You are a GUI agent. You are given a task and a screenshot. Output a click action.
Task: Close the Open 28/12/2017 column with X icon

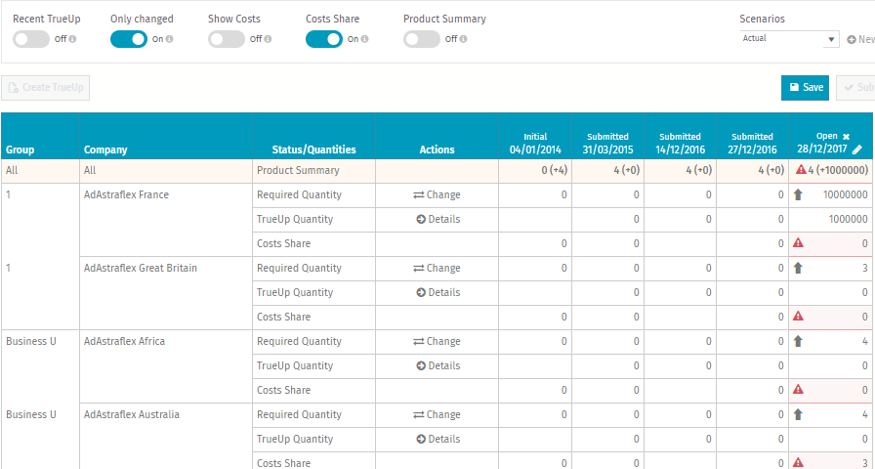pyautogui.click(x=847, y=137)
